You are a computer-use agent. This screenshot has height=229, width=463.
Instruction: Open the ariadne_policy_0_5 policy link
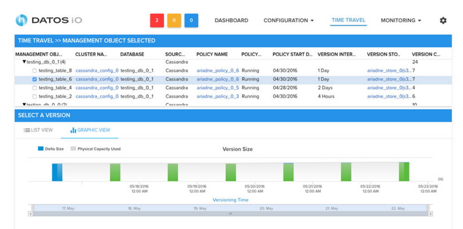point(218,88)
